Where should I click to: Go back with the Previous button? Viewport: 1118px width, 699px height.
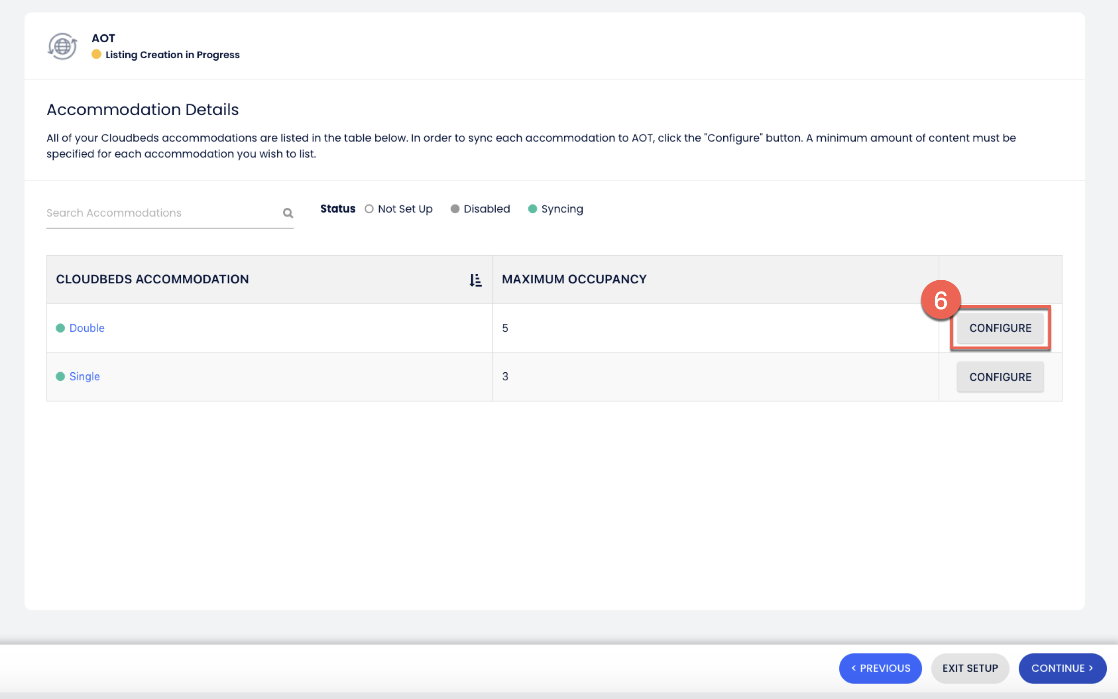tap(880, 668)
